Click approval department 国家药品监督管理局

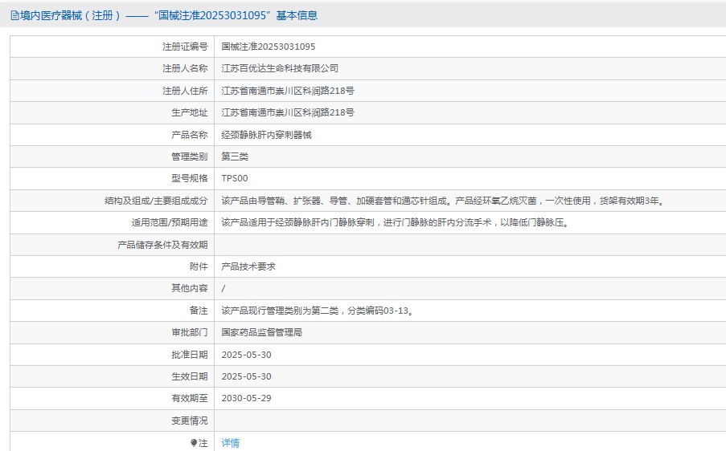(x=261, y=332)
